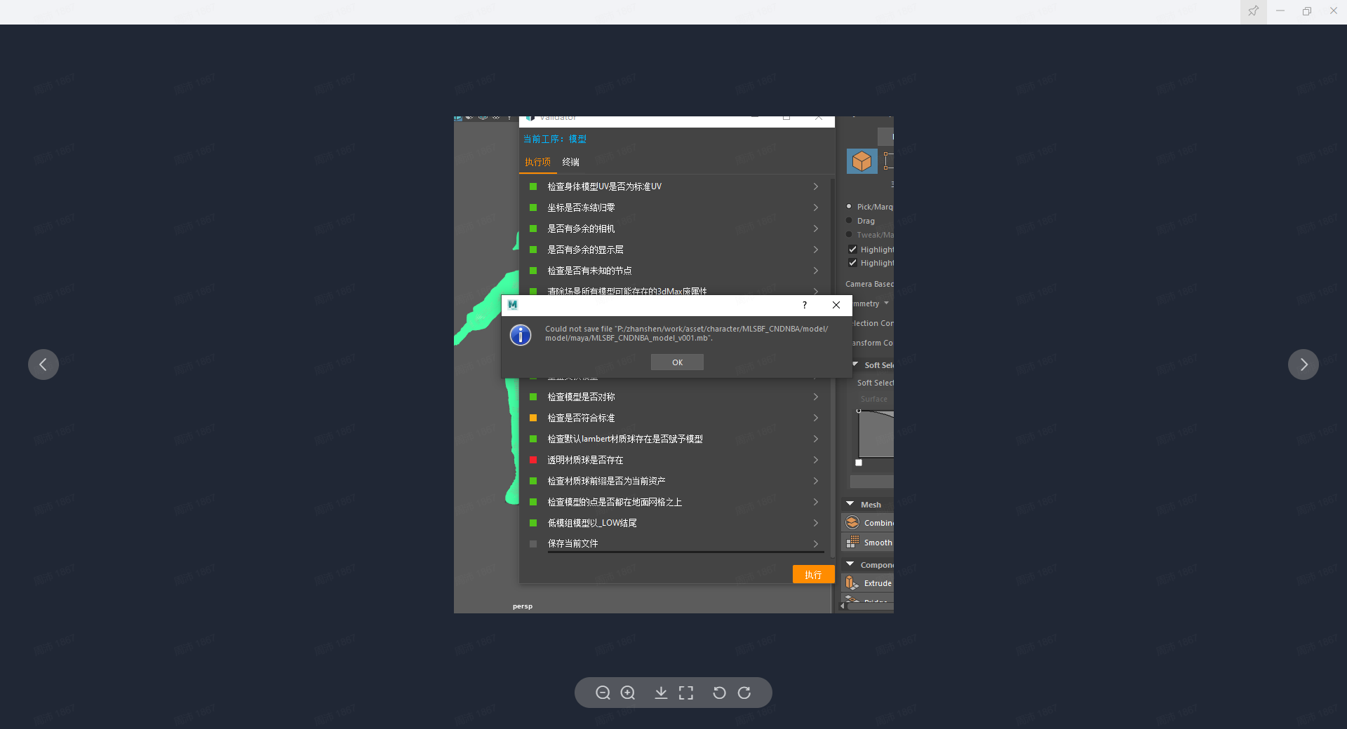
Task: Open the image in fullscreen view
Action: pyautogui.click(x=686, y=693)
